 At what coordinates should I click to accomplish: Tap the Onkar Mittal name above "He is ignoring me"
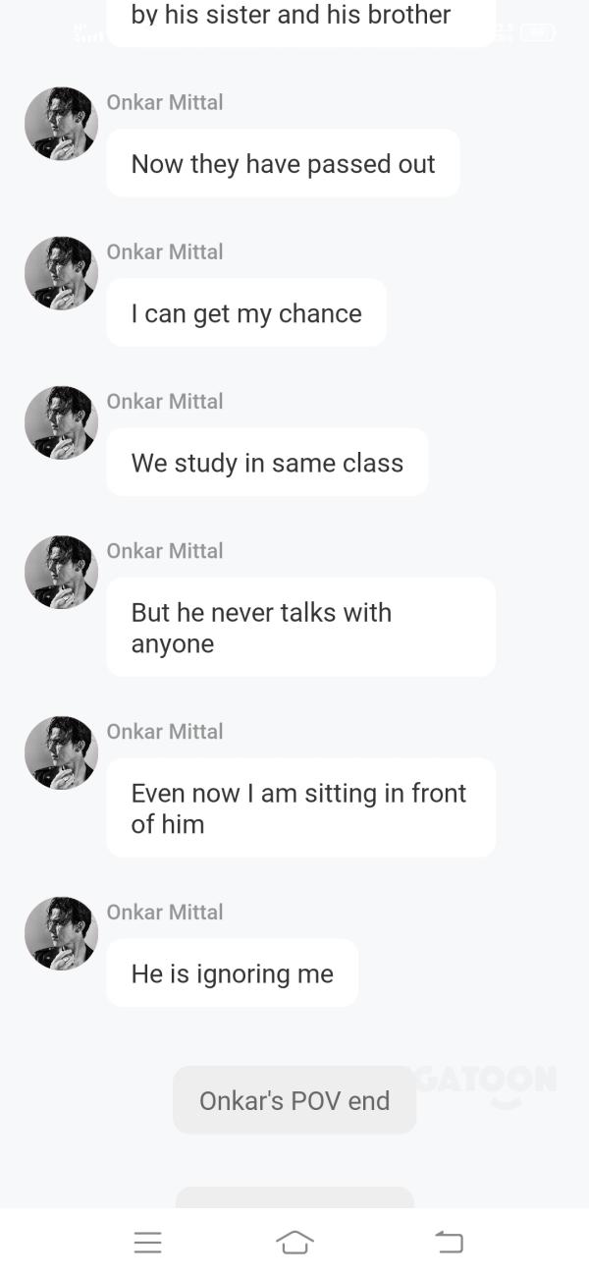(x=165, y=912)
